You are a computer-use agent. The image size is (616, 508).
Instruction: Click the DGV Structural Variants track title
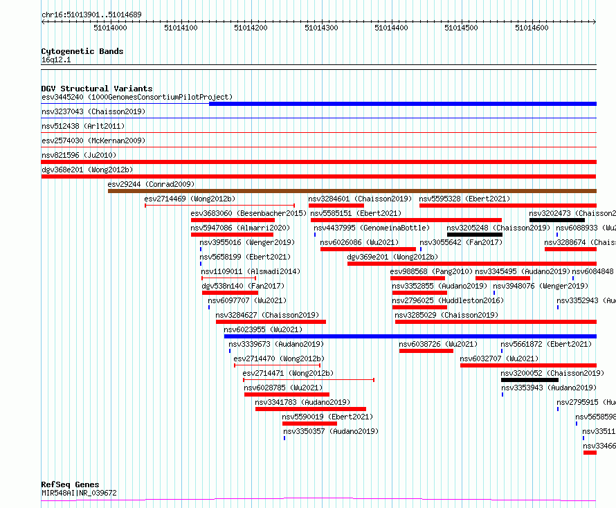(x=97, y=89)
